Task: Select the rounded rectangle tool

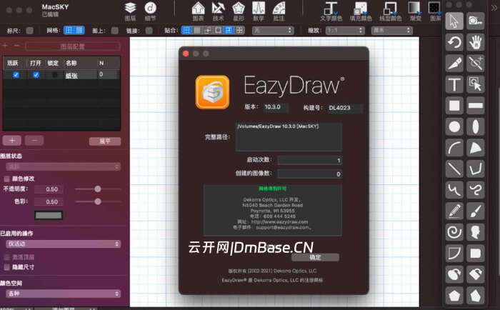Action: [x=476, y=254]
